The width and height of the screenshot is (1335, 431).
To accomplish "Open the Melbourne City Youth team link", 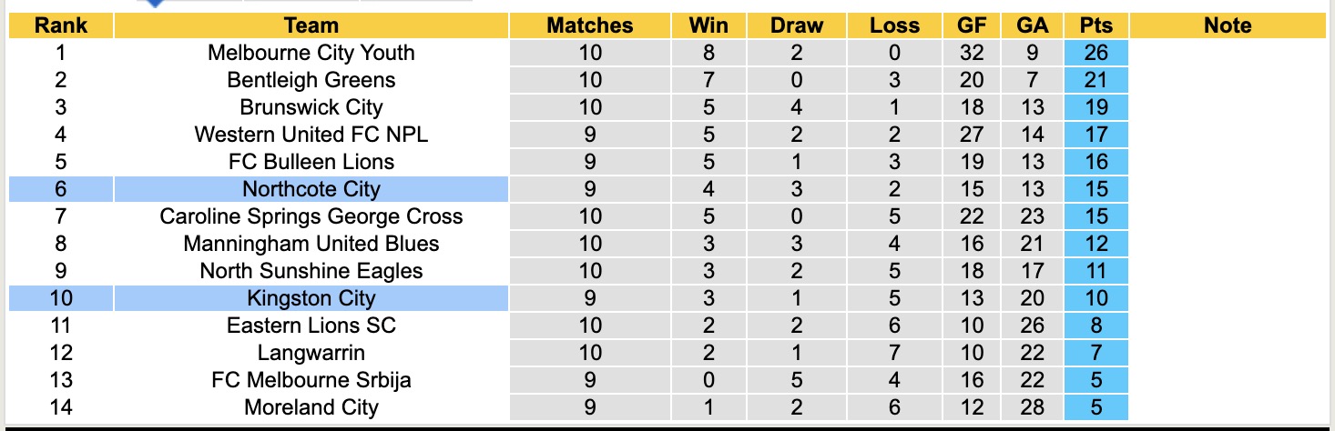I will tap(311, 53).
